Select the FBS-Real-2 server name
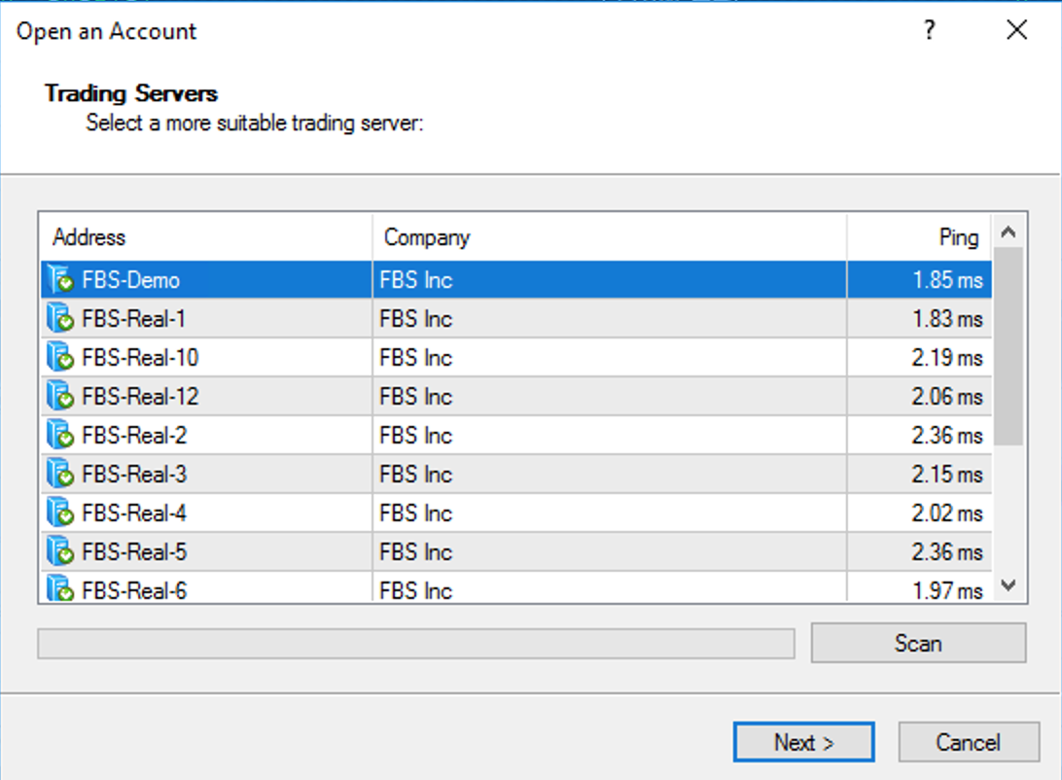Viewport: 1062px width, 780px height. click(x=134, y=436)
